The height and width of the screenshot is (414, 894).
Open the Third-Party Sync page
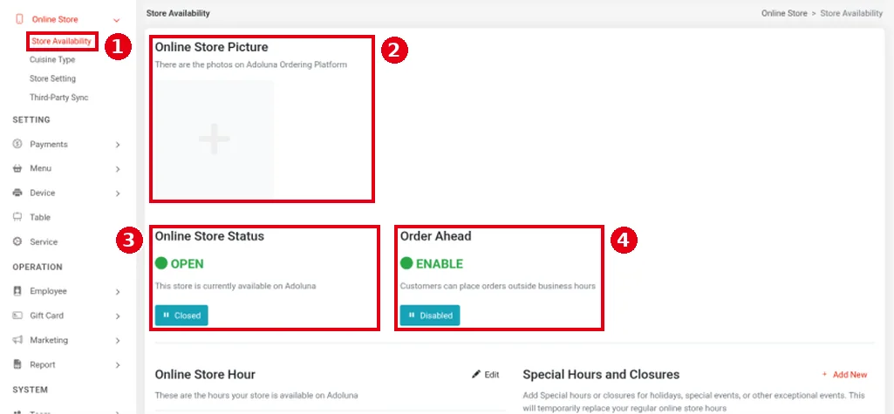pyautogui.click(x=59, y=98)
